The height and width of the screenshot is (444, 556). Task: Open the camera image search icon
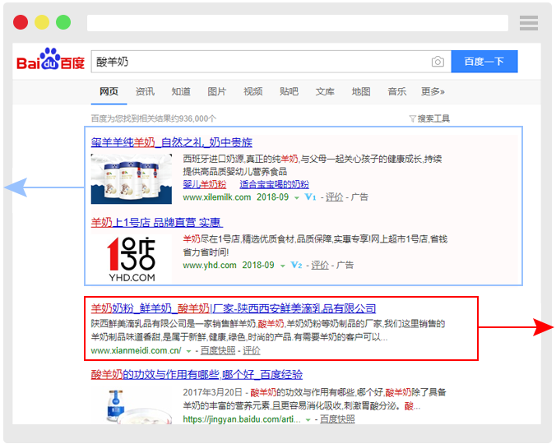pos(438,62)
